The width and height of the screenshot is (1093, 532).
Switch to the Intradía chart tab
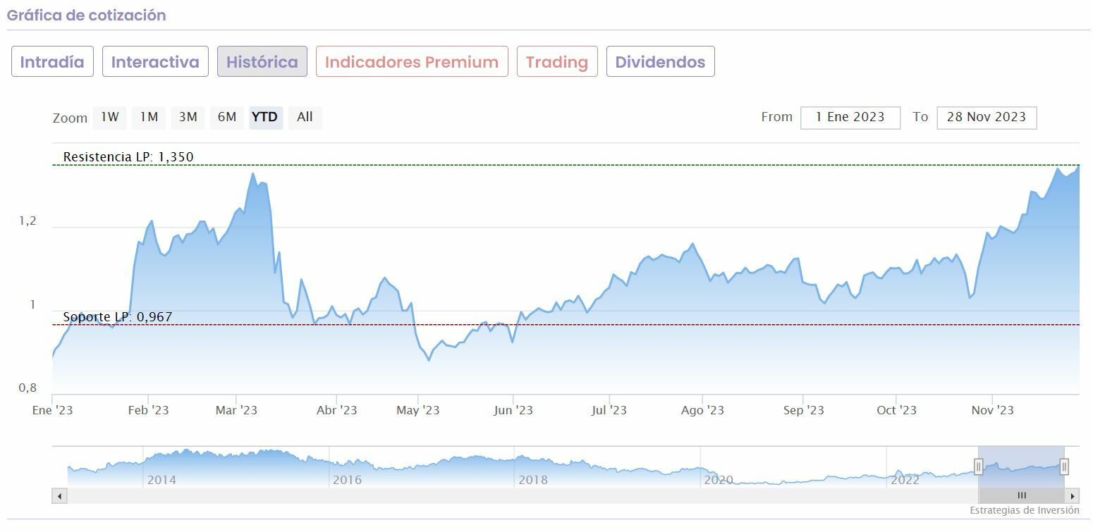(x=52, y=62)
